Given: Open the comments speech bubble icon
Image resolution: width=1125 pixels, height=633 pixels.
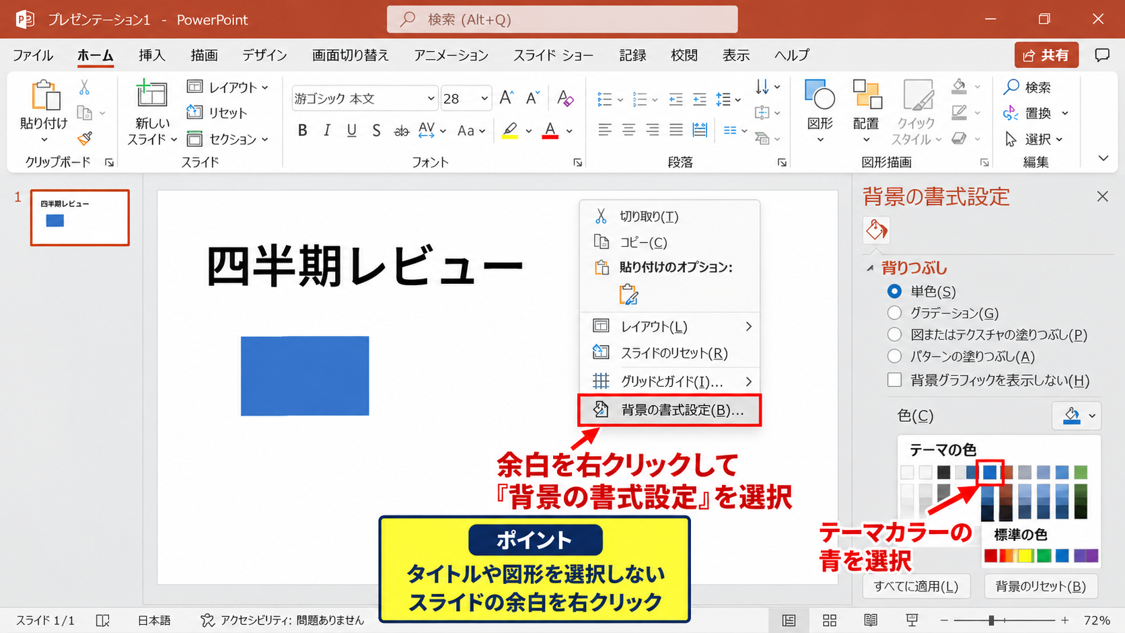Looking at the screenshot, I should coord(1102,55).
